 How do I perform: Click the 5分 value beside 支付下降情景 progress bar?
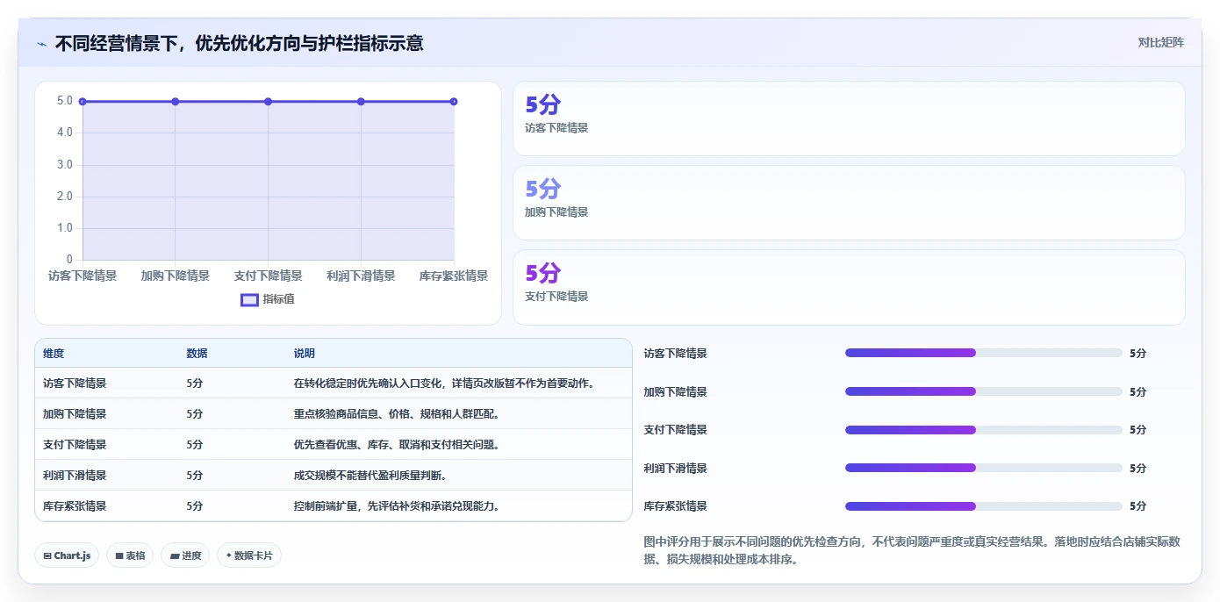(1137, 430)
